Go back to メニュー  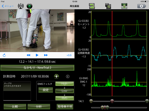(x=8, y=6)
